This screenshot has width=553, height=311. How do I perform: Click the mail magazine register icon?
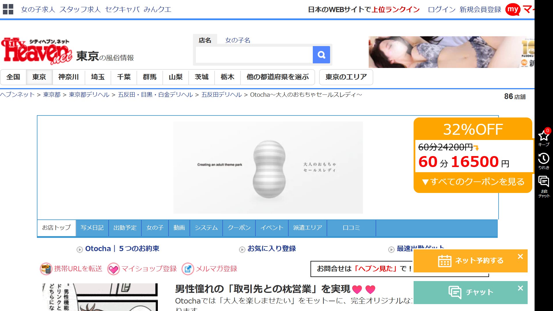pos(188,269)
